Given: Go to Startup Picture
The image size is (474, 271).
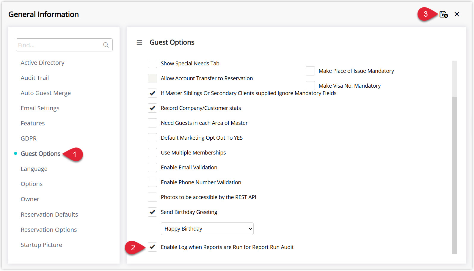Looking at the screenshot, I should (x=41, y=245).
